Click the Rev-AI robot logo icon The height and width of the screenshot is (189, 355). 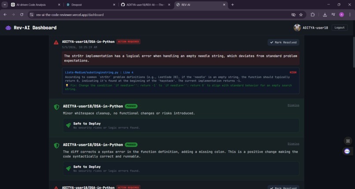[x=8, y=28]
